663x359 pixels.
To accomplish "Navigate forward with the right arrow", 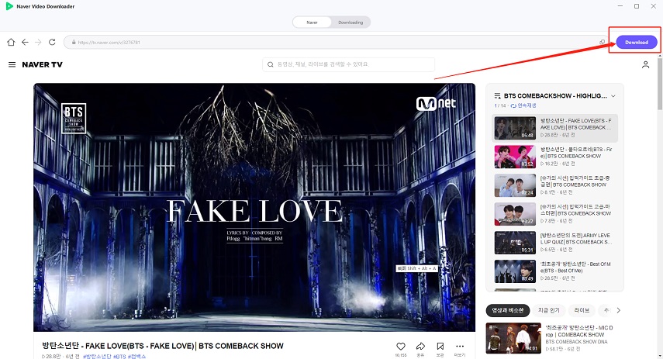I will (x=38, y=42).
